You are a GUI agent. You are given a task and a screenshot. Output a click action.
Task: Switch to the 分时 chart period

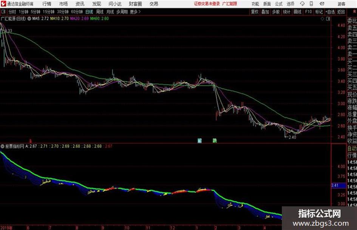click(x=12, y=12)
